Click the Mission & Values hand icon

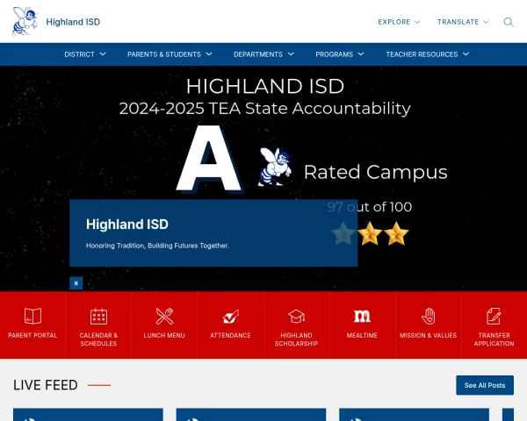pyautogui.click(x=429, y=316)
